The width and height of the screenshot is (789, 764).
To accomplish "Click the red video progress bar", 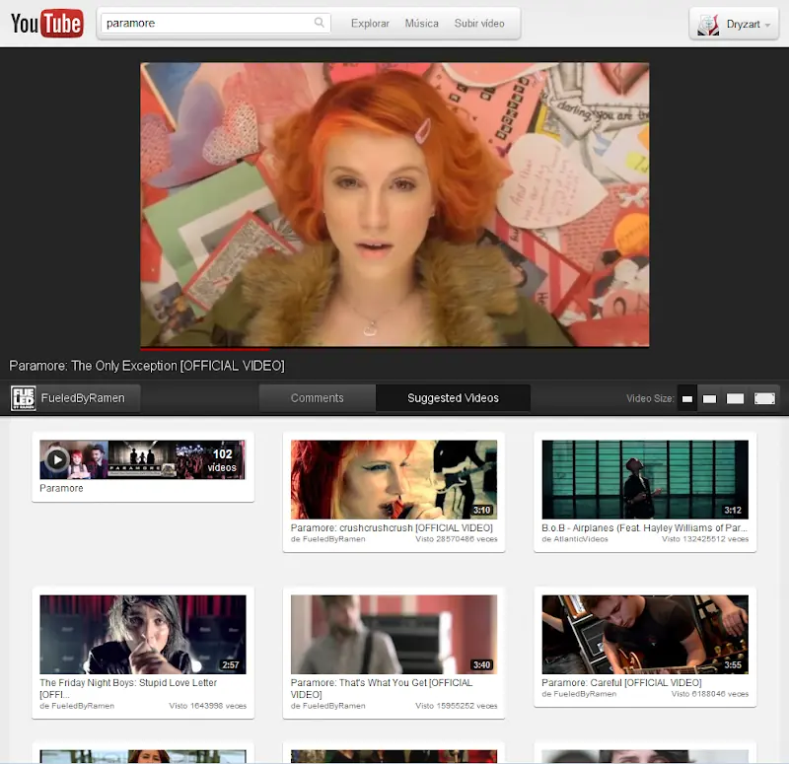I will (205, 349).
